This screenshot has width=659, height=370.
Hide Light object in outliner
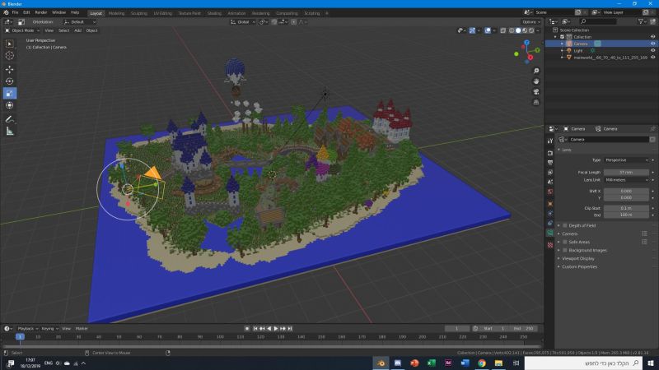(652, 50)
